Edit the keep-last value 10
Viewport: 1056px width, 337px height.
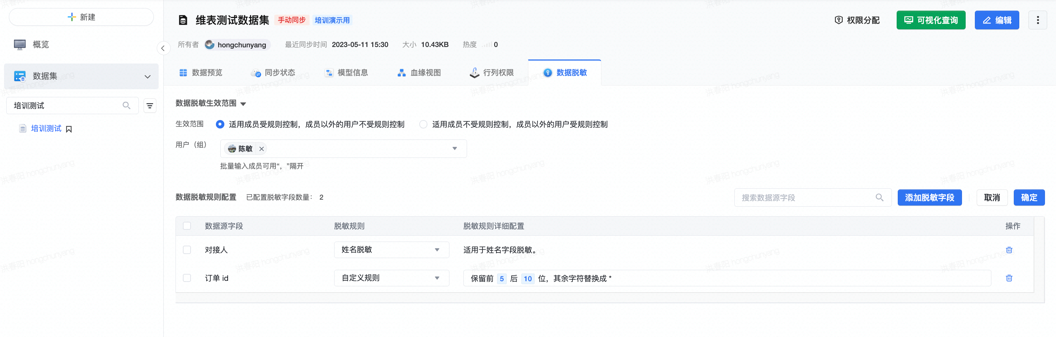(528, 278)
